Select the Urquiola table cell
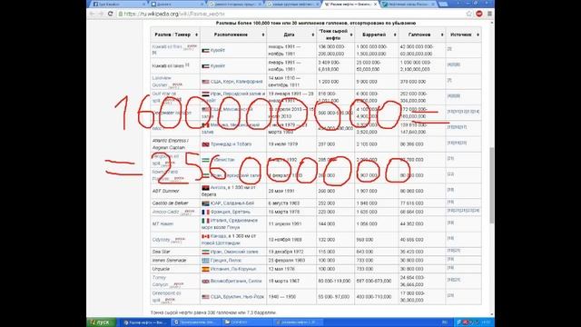Image resolution: width=581 pixels, height=327 pixels. click(175, 269)
